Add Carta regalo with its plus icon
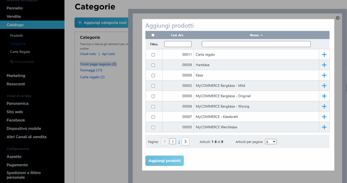This screenshot has width=347, height=183. [324, 55]
